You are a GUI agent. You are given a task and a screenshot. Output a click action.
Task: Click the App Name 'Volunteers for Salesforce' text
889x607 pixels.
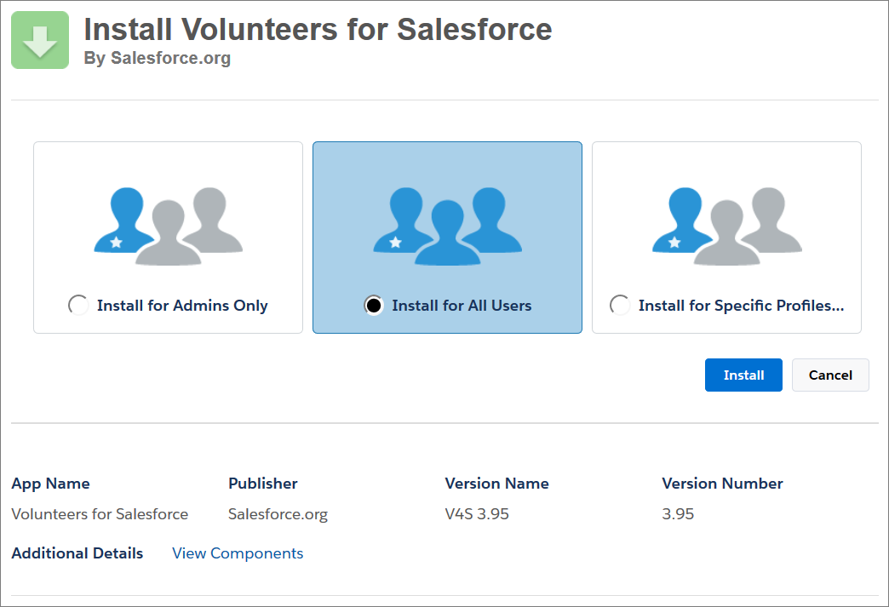click(100, 513)
